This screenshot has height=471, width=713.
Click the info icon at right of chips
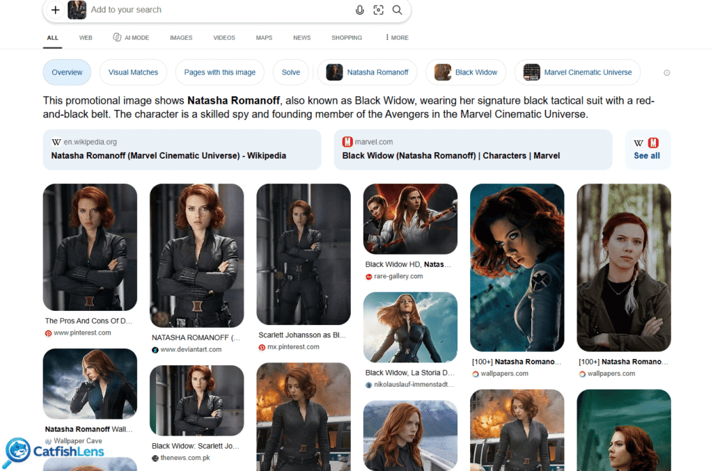coord(666,72)
